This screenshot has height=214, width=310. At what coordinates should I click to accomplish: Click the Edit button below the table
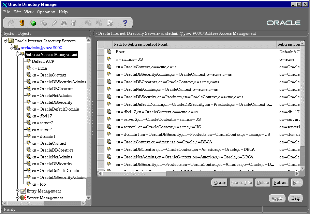(x=296, y=183)
